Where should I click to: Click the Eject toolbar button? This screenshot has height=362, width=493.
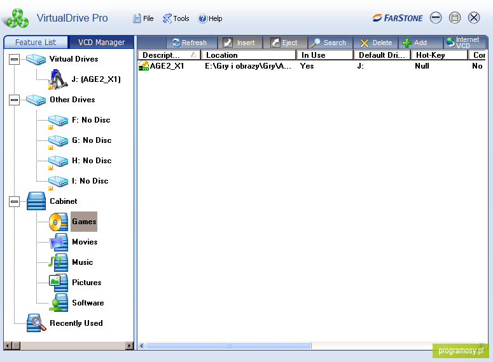click(284, 43)
